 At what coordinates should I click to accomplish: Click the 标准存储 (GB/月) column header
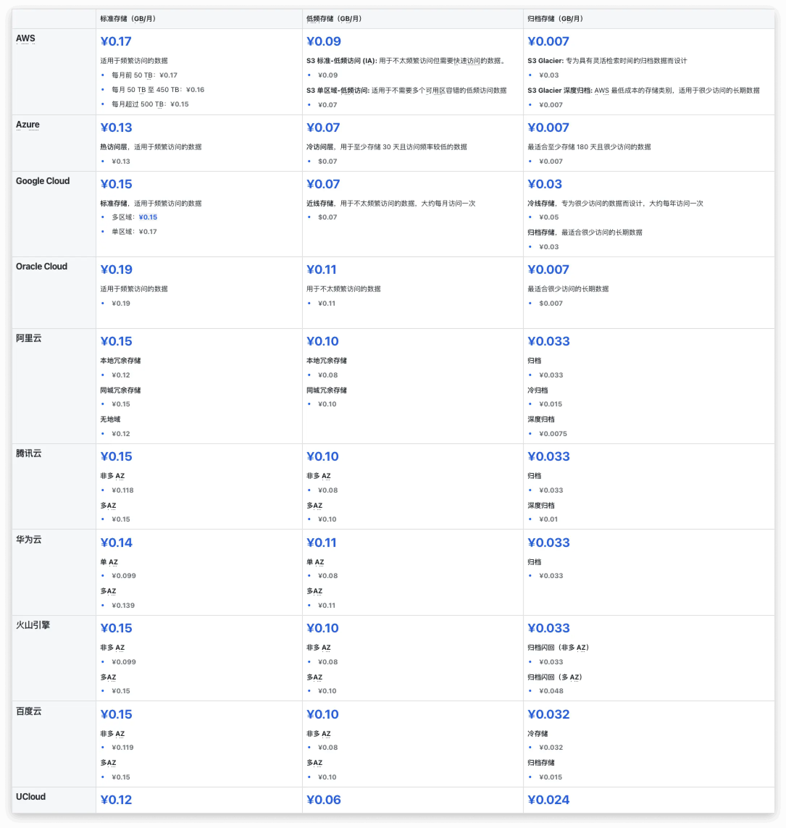pos(128,19)
